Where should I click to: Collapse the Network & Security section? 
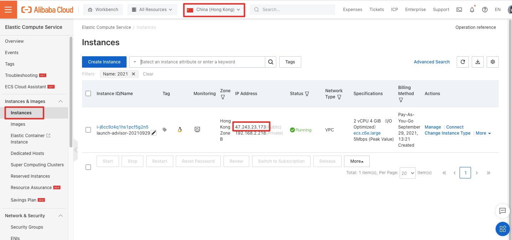click(x=61, y=216)
